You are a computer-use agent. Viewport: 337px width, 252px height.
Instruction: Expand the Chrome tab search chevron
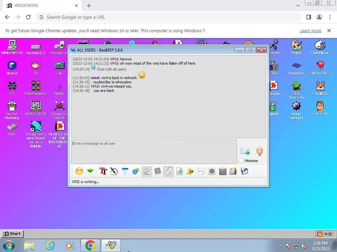pyautogui.click(x=298, y=6)
